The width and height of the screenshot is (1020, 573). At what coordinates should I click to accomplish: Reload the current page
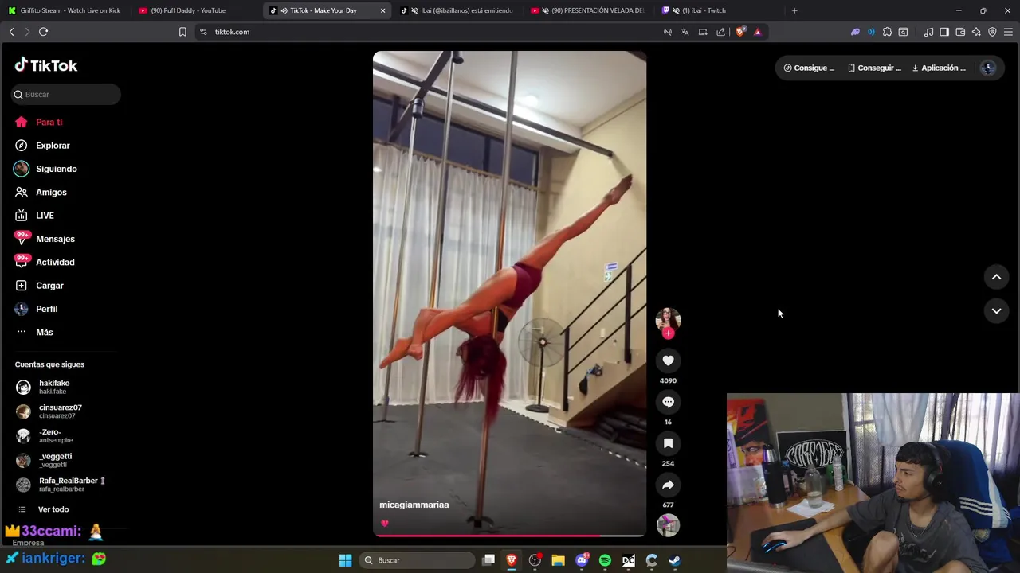(x=43, y=32)
